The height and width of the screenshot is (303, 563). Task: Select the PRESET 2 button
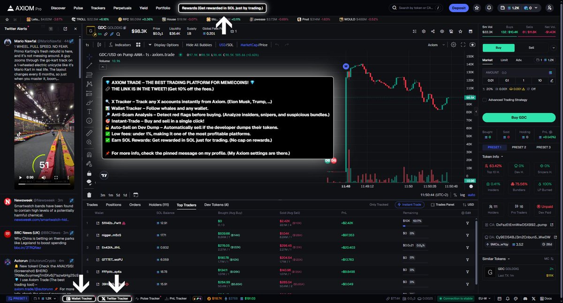click(518, 147)
